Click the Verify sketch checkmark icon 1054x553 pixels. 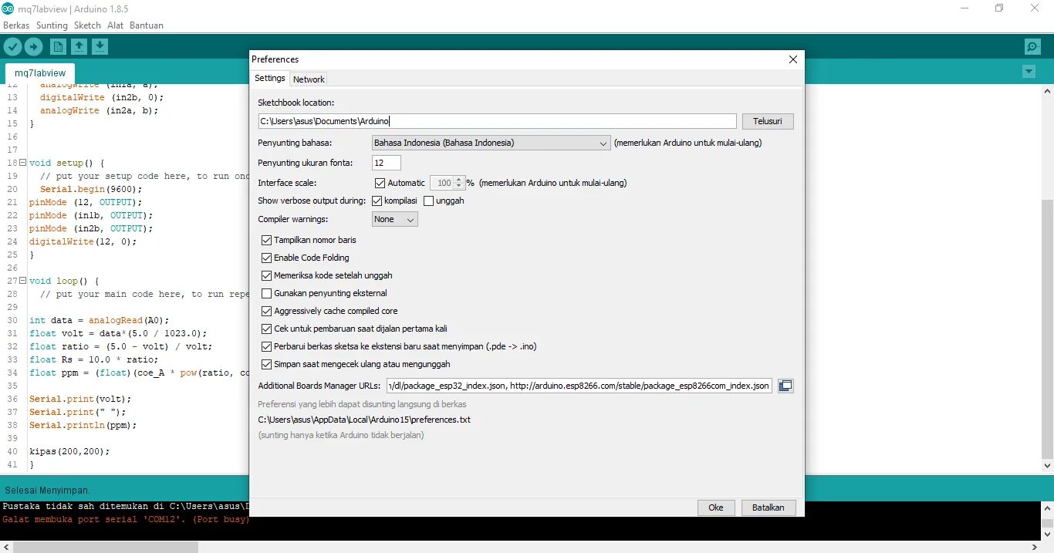point(12,47)
